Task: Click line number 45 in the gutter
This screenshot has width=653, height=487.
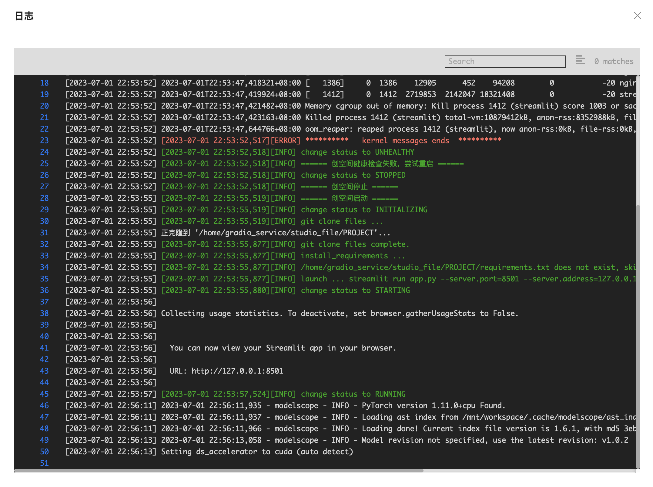Action: 44,394
